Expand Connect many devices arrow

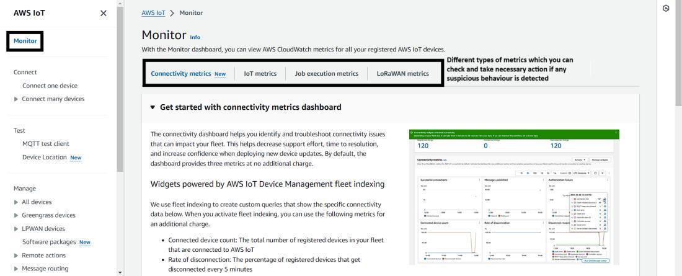coord(16,99)
